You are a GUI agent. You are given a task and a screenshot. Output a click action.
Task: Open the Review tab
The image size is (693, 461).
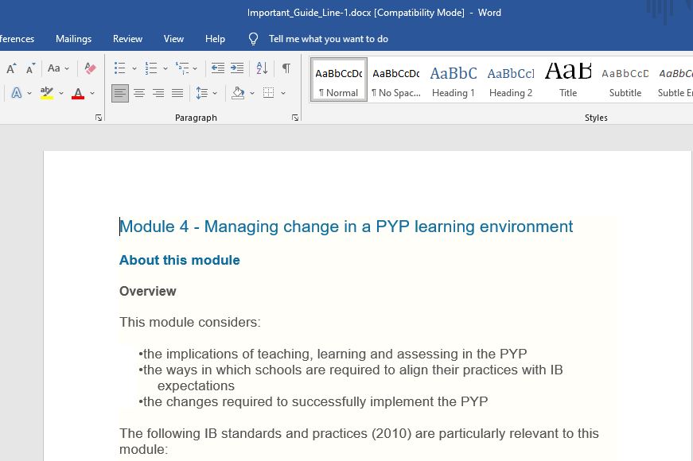coord(128,39)
